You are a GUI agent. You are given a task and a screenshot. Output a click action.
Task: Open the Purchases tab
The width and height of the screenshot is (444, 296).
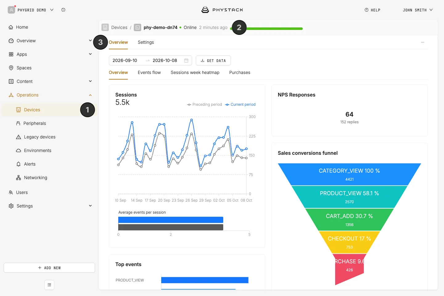pos(240,72)
